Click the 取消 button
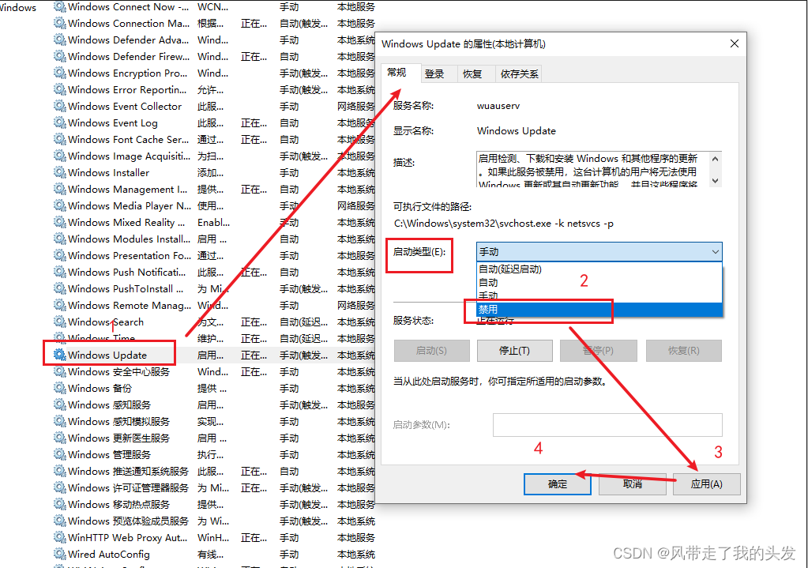This screenshot has width=808, height=568. (633, 484)
